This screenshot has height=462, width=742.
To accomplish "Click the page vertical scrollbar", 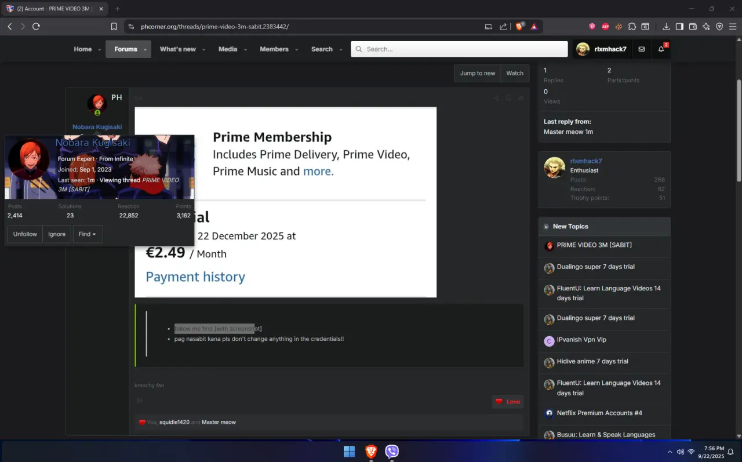I will click(x=739, y=130).
